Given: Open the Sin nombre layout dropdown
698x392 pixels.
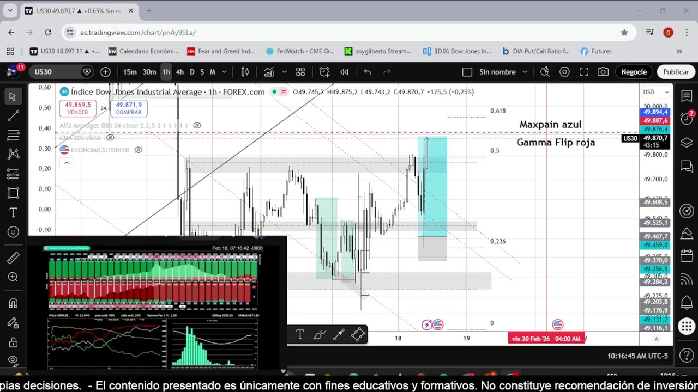Looking at the screenshot, I should [x=525, y=72].
